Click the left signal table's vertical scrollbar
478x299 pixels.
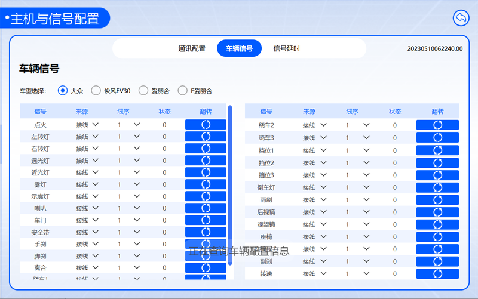pyautogui.click(x=230, y=185)
